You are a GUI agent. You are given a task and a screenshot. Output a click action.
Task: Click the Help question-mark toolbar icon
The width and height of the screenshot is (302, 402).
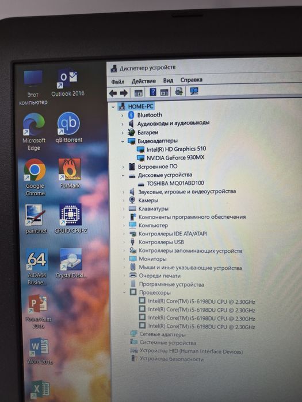point(153,92)
